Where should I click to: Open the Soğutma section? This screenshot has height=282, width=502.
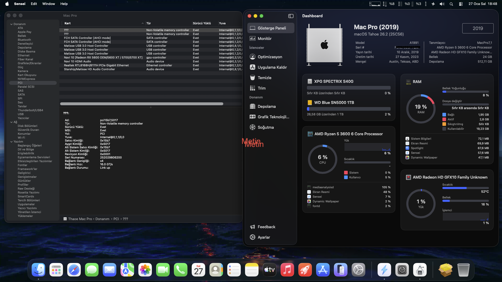point(265,127)
